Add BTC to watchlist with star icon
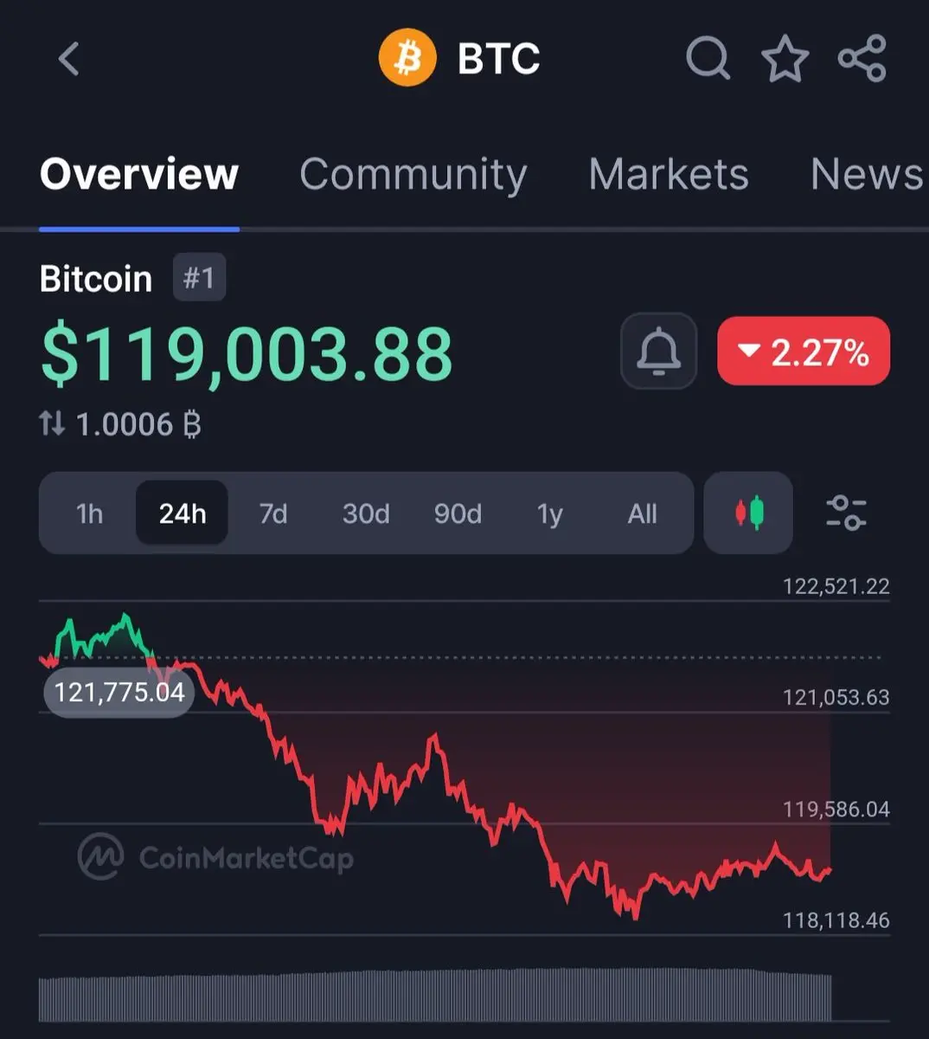The image size is (929, 1039). [x=785, y=59]
